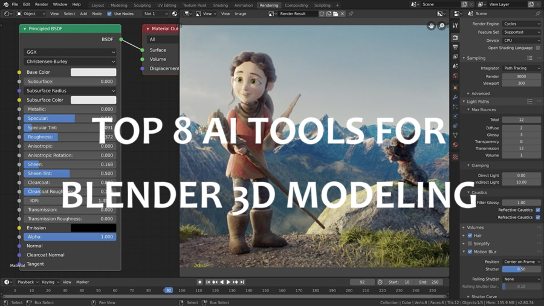
Task: Click the zoom magnifier icon in render view
Action: (x=442, y=26)
